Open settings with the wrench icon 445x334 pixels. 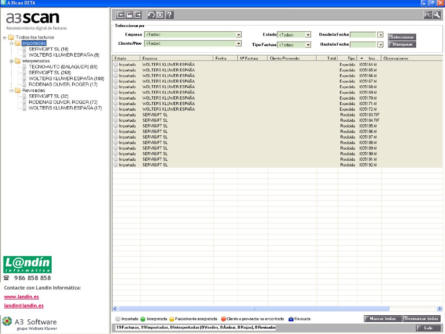coord(436,15)
